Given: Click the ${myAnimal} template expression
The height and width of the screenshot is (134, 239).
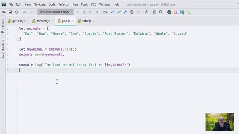Looking at the screenshot, I should (x=115, y=65).
